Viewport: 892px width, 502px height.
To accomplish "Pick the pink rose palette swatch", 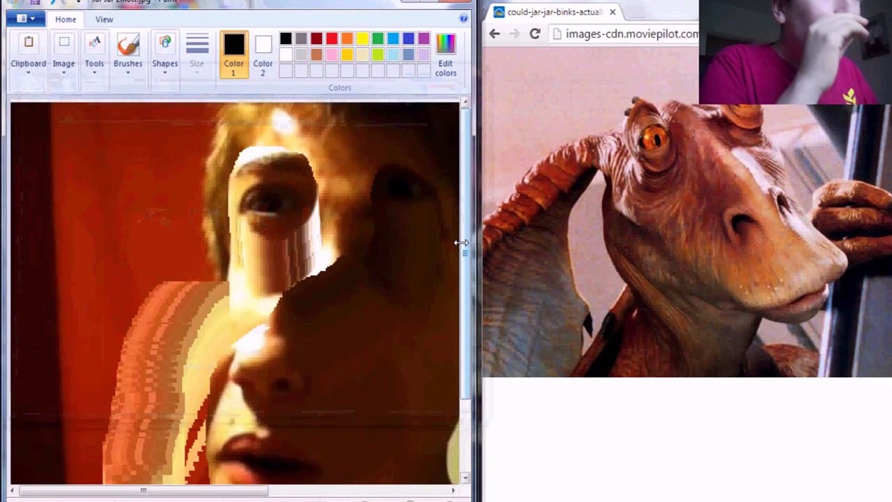I will (332, 54).
